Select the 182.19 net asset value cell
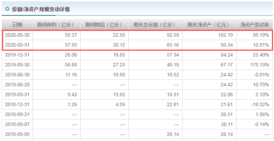The height and width of the screenshot is (141, 274). (x=225, y=35)
